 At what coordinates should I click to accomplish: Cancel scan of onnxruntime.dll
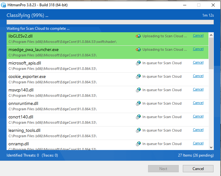click(x=198, y=103)
